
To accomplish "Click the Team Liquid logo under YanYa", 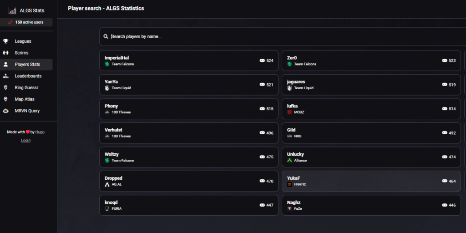I will coord(107,88).
